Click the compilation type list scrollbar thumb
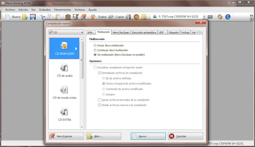Image resolution: width=255 pixels, height=147 pixels. [x=82, y=60]
